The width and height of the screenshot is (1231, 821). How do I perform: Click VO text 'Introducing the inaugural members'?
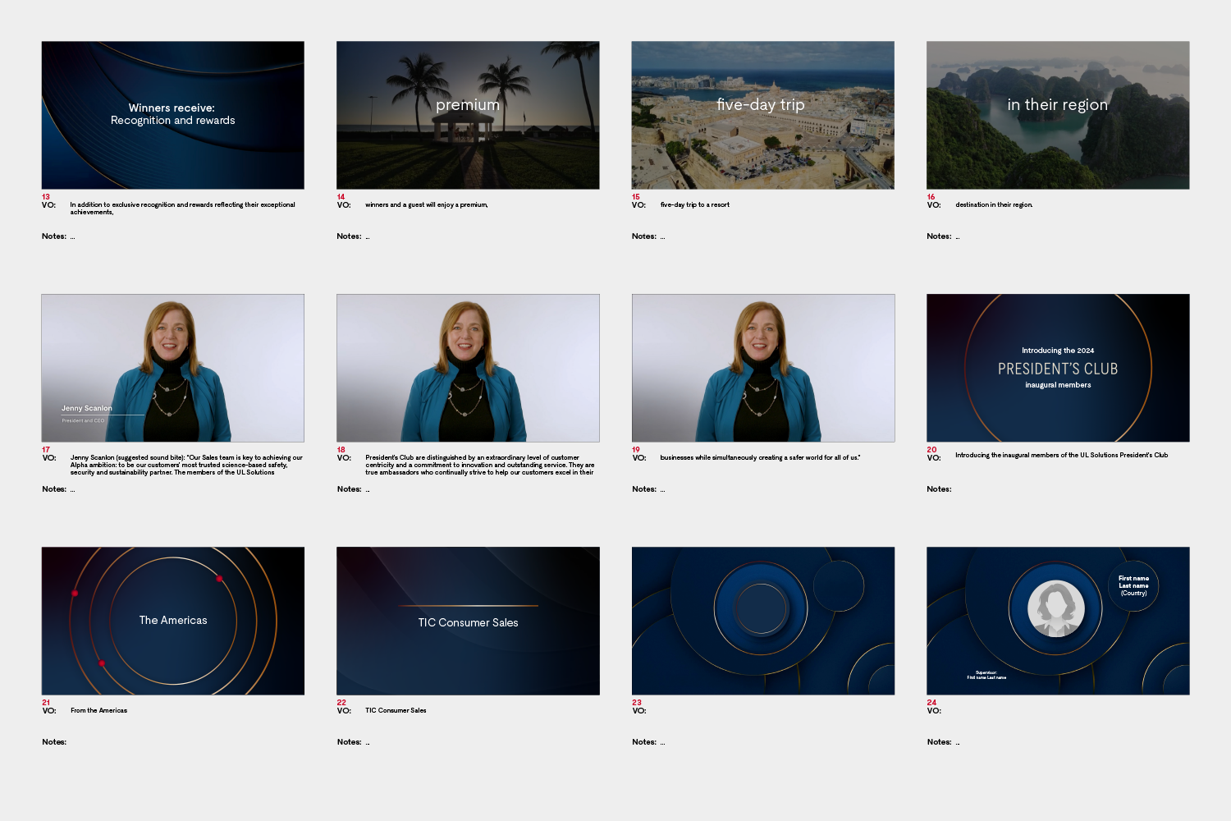(x=1061, y=455)
